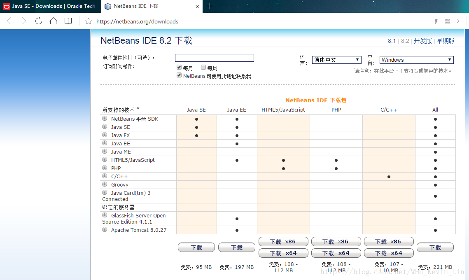Enable the 每周 newsletter checkbox
The image size is (469, 280).
click(x=203, y=68)
